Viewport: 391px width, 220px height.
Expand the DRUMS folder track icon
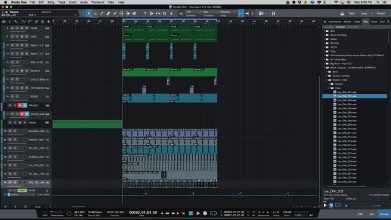point(47,106)
